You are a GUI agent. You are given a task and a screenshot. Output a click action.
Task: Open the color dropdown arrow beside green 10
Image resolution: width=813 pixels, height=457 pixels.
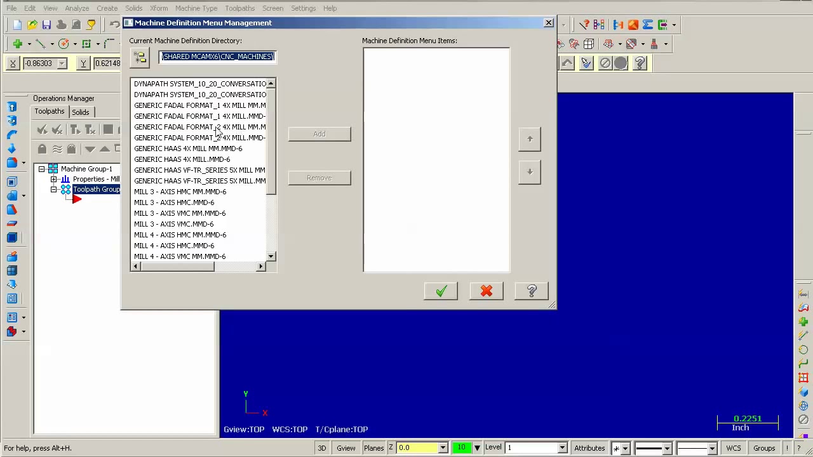pos(477,448)
